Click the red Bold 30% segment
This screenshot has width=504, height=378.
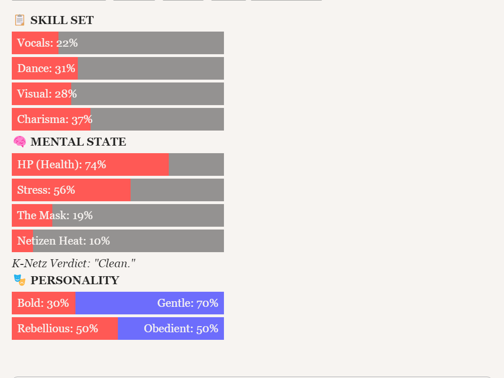(43, 303)
